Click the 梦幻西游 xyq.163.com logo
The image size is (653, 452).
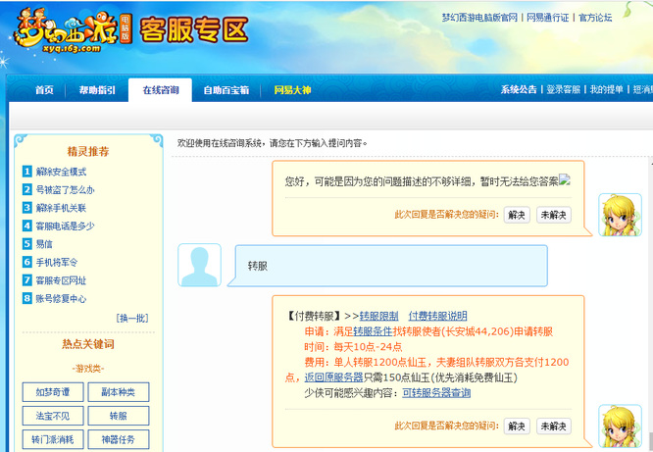click(72, 31)
